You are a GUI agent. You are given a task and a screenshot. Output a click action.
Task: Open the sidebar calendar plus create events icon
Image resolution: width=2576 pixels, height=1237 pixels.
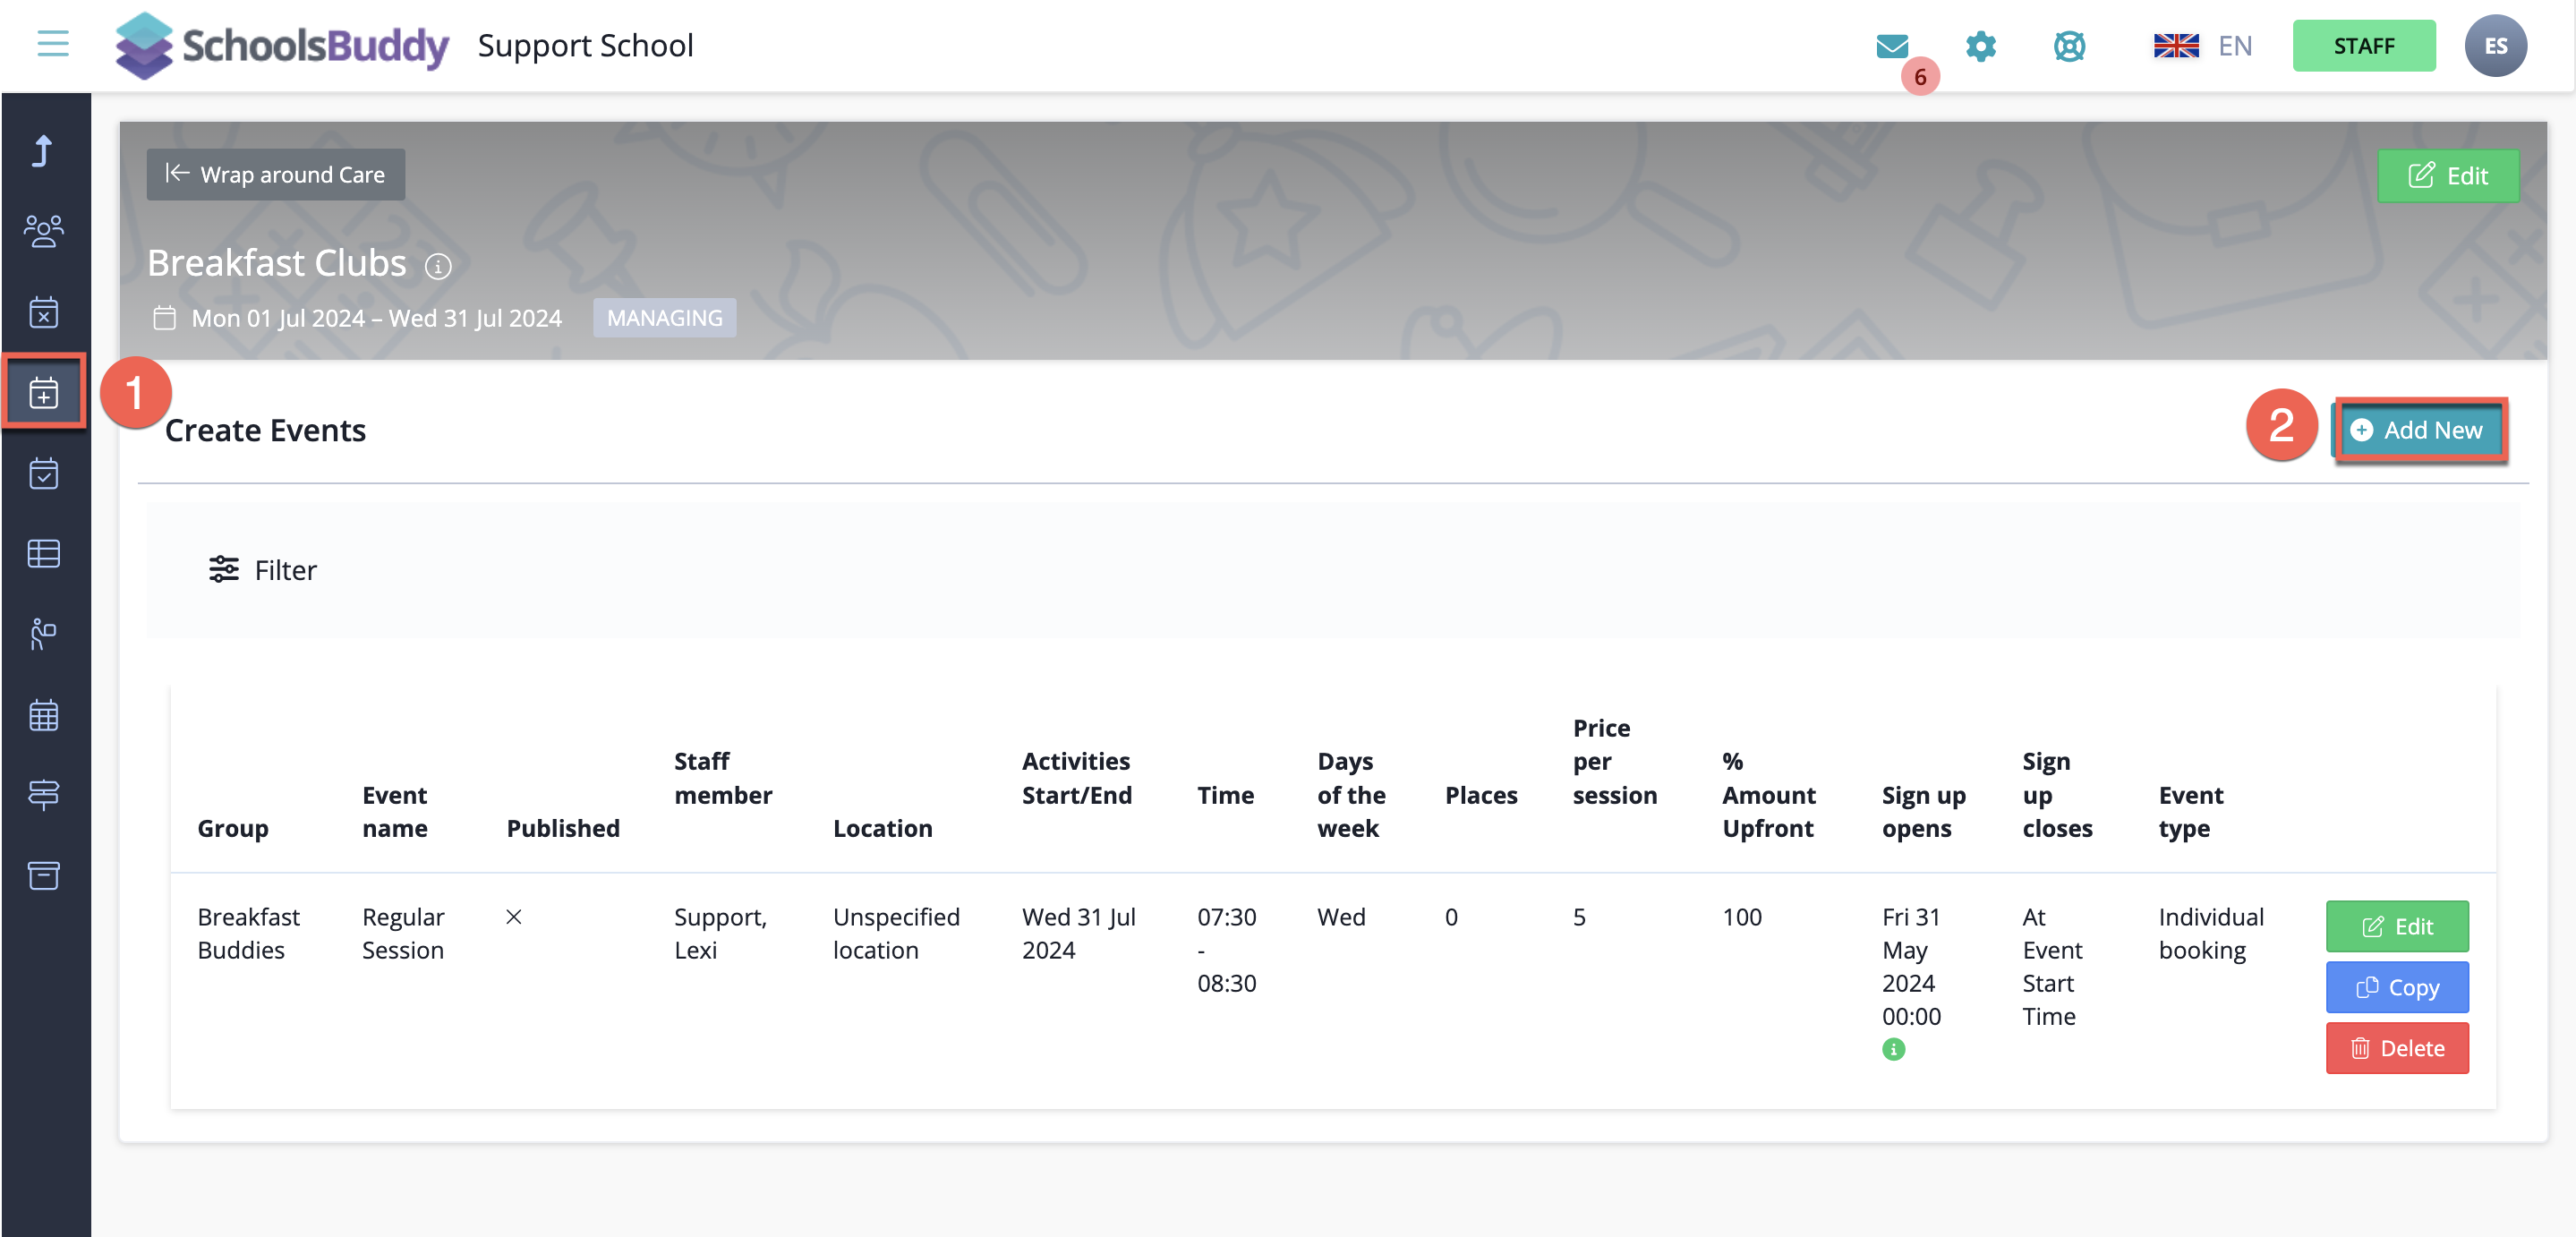[43, 393]
